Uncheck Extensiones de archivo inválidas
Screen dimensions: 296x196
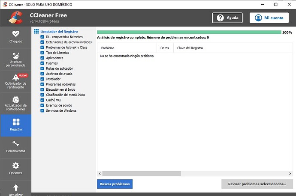click(42, 42)
